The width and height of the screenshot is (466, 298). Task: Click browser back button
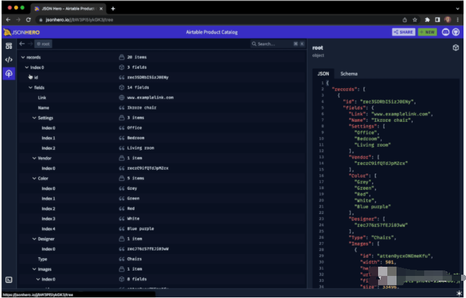9,20
